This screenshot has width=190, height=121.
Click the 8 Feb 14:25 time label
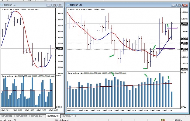coord(143,110)
